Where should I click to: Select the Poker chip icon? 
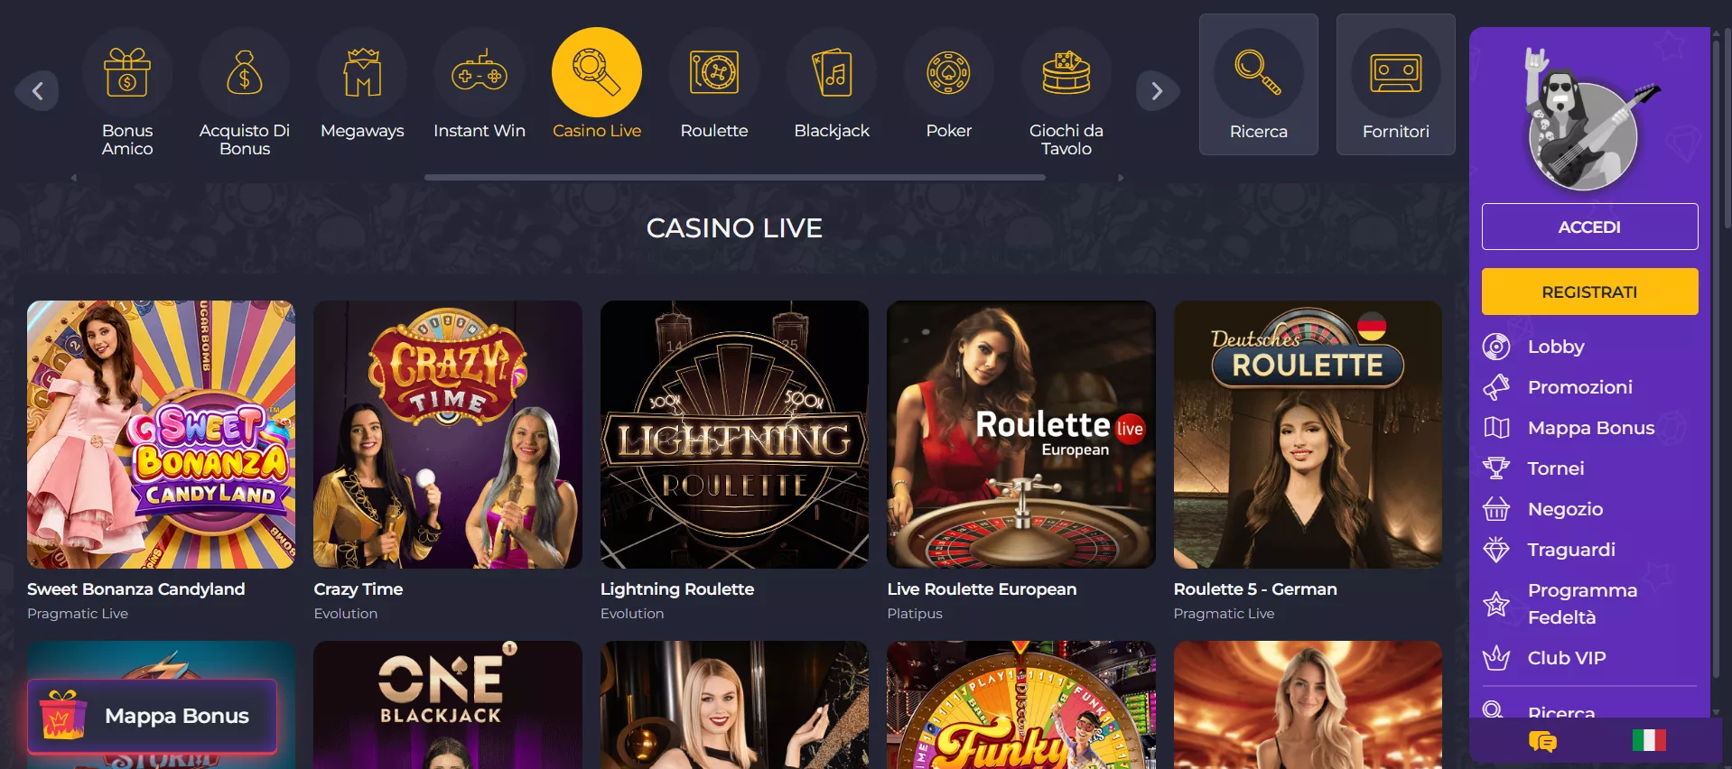949,73
